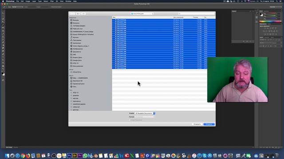
Task: Click the search field in file dialog
Action: click(196, 14)
